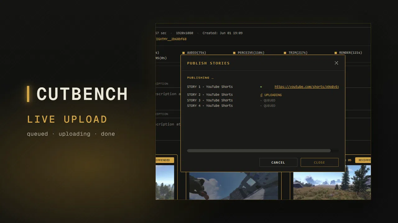Click the RECOMMENDED badge above the forest clip

[165, 160]
